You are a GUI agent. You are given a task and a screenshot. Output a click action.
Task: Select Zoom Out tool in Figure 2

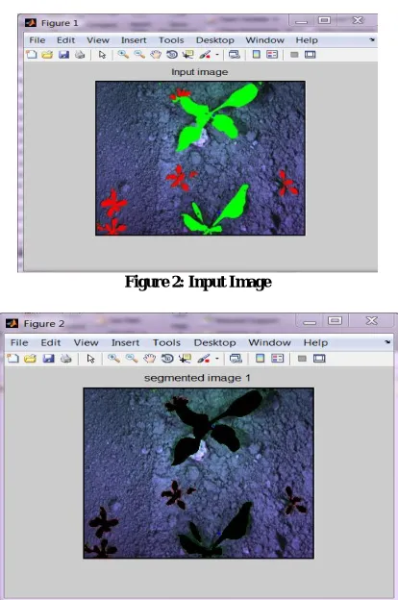tap(132, 359)
